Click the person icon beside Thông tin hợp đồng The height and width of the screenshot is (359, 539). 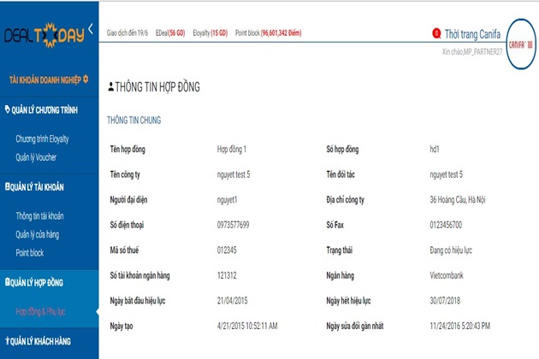pyautogui.click(x=110, y=86)
